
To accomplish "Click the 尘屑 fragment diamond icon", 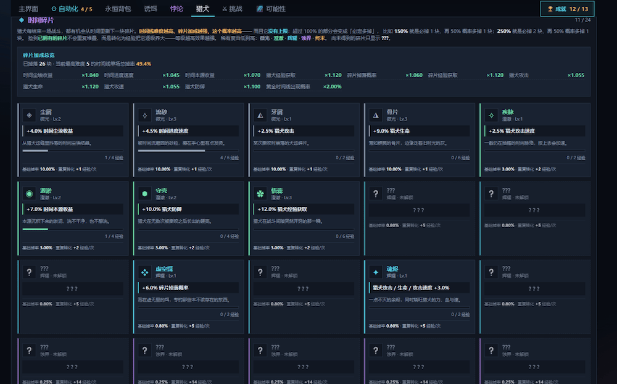I will (29, 115).
